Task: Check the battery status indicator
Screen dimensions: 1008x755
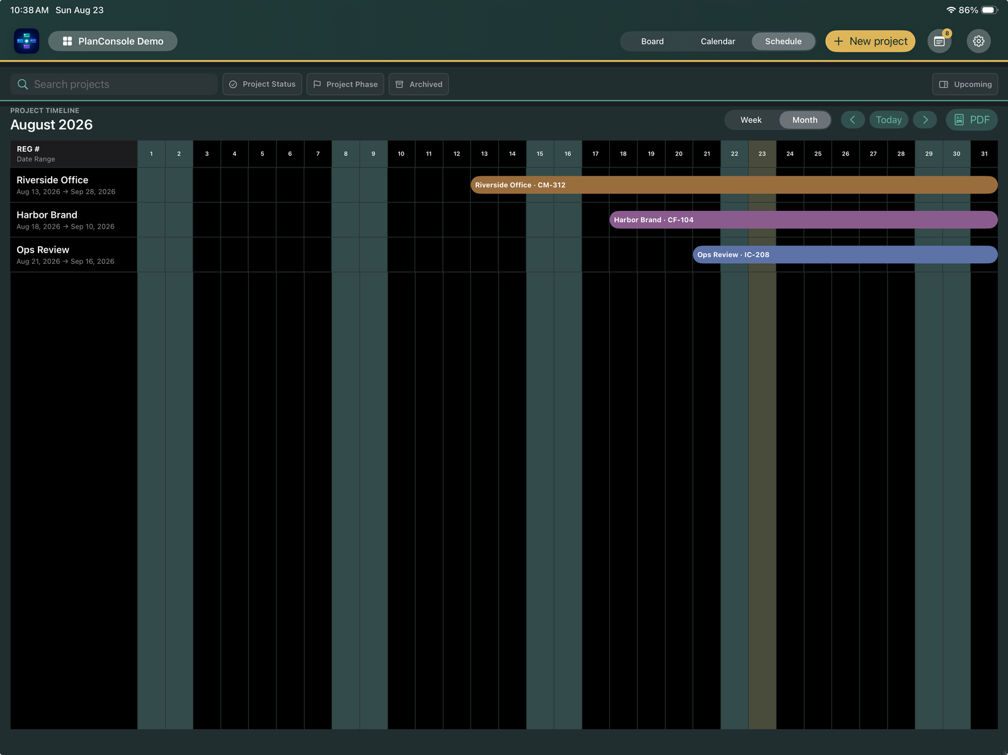Action: pos(990,10)
